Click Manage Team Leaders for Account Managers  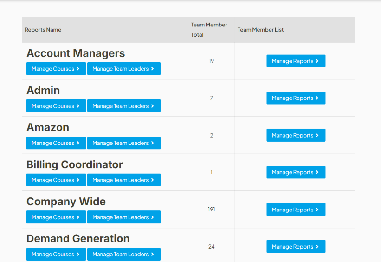[x=123, y=69]
